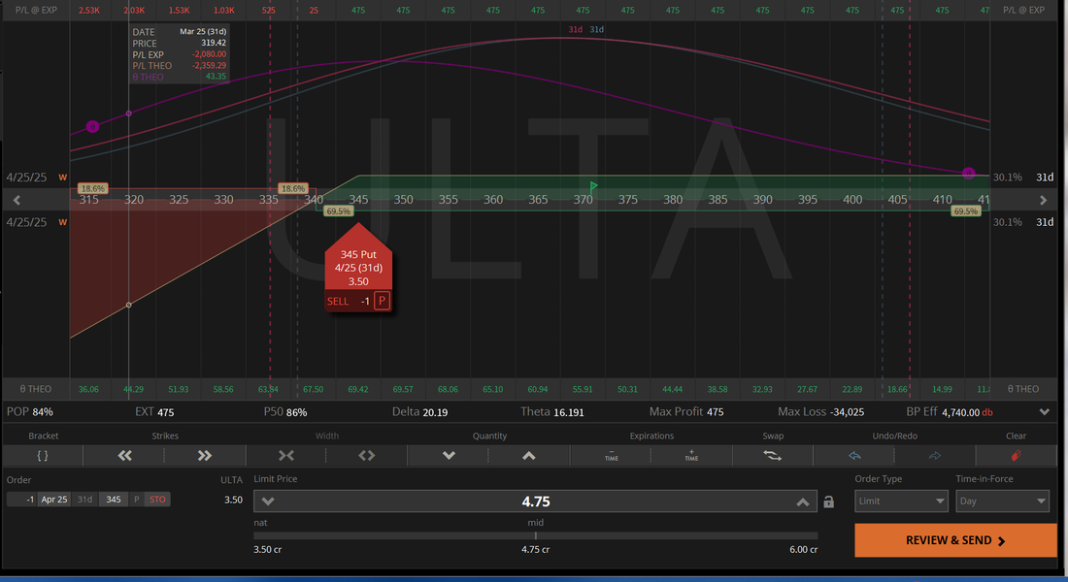Viewport: 1068px width, 582px height.
Task: Shift strikes down with double-left arrows
Action: 124,455
